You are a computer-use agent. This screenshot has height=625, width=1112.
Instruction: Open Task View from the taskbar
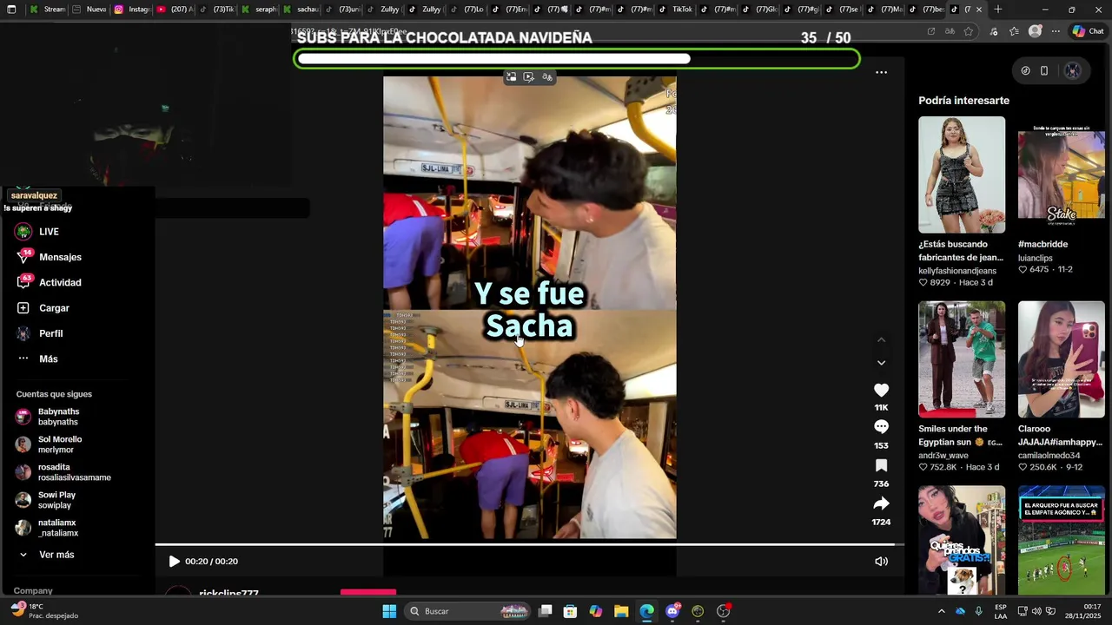pos(545,611)
